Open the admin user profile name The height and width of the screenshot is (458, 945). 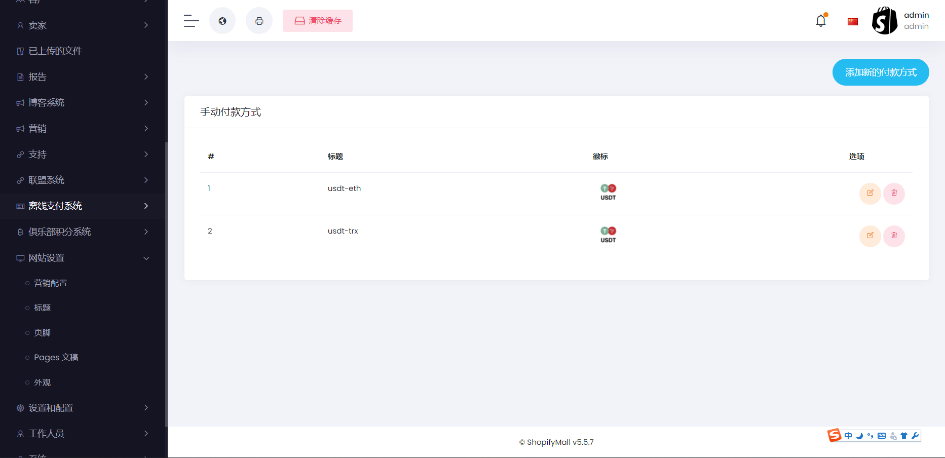(x=916, y=15)
